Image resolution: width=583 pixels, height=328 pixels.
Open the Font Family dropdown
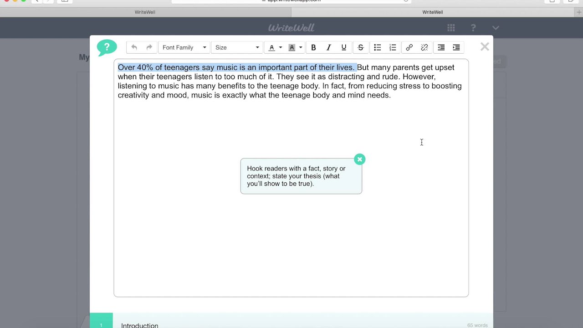[184, 47]
